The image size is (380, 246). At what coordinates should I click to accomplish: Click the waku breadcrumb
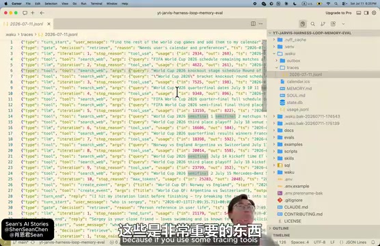[11, 34]
